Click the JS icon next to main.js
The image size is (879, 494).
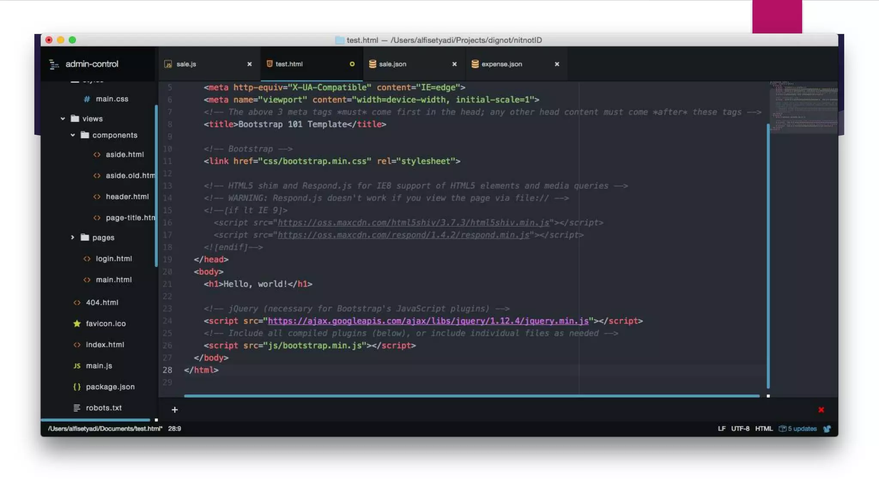pyautogui.click(x=77, y=366)
